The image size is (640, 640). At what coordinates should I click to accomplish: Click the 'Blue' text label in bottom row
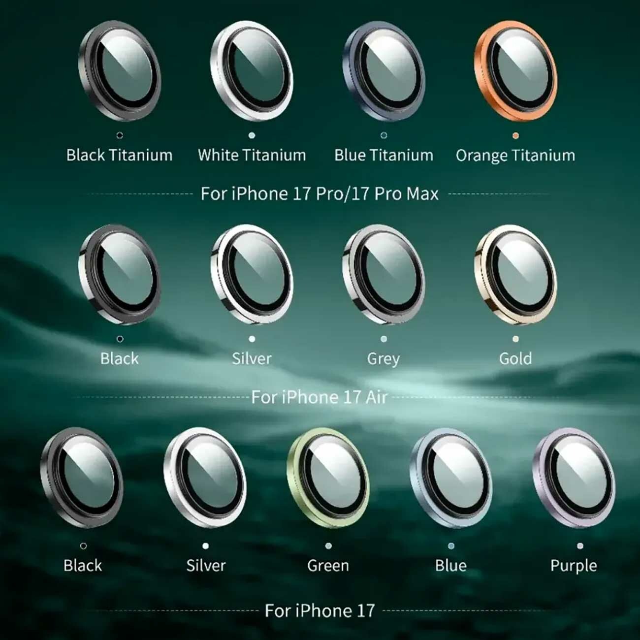450,565
